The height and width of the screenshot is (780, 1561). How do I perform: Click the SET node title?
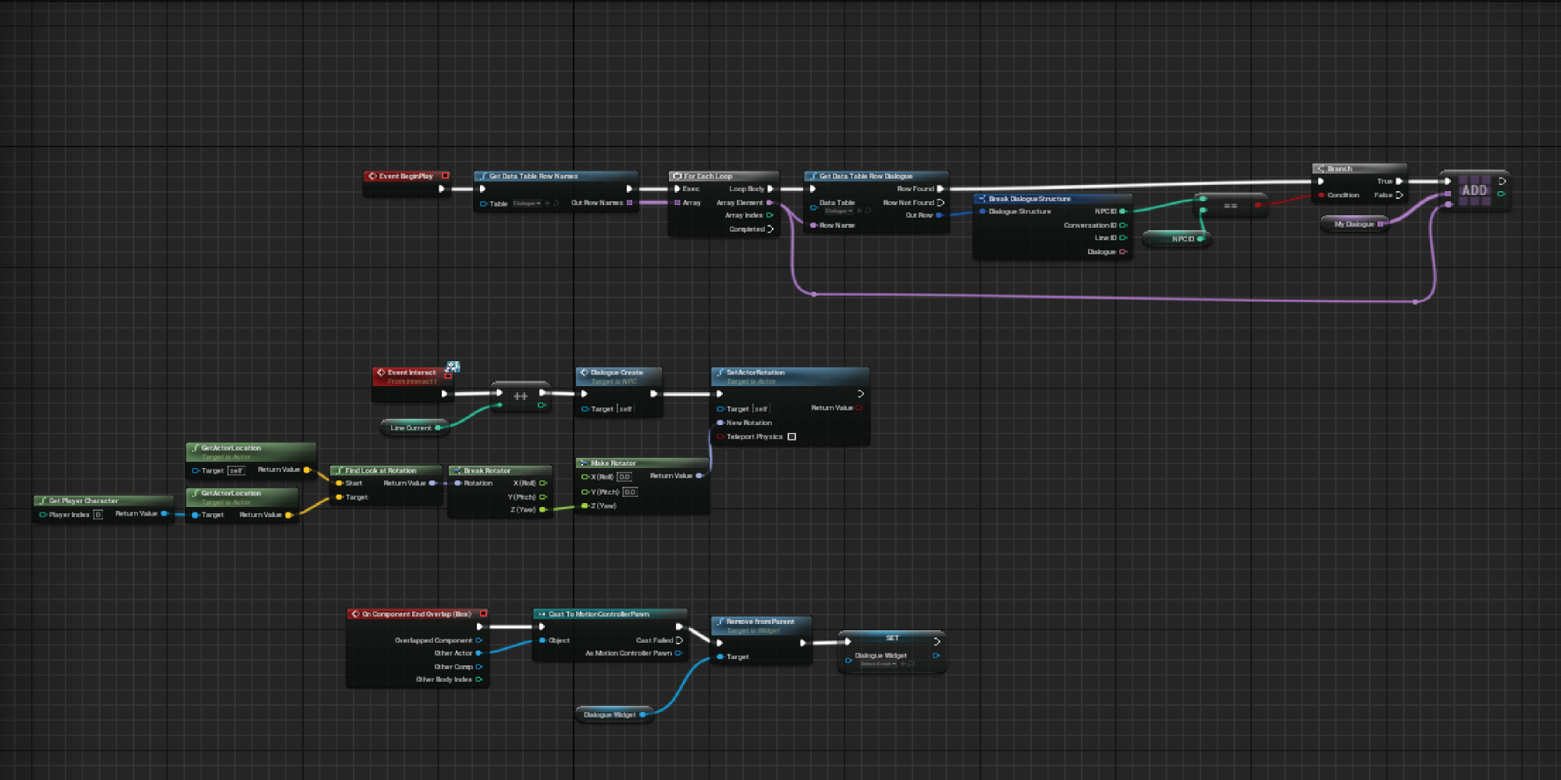click(x=892, y=638)
